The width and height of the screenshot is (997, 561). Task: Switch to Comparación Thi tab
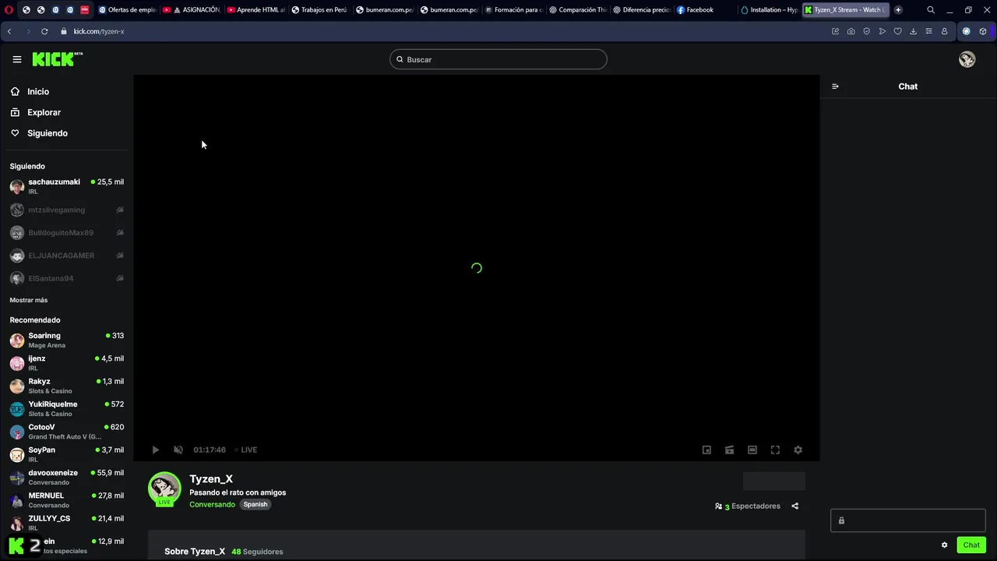pyautogui.click(x=577, y=9)
